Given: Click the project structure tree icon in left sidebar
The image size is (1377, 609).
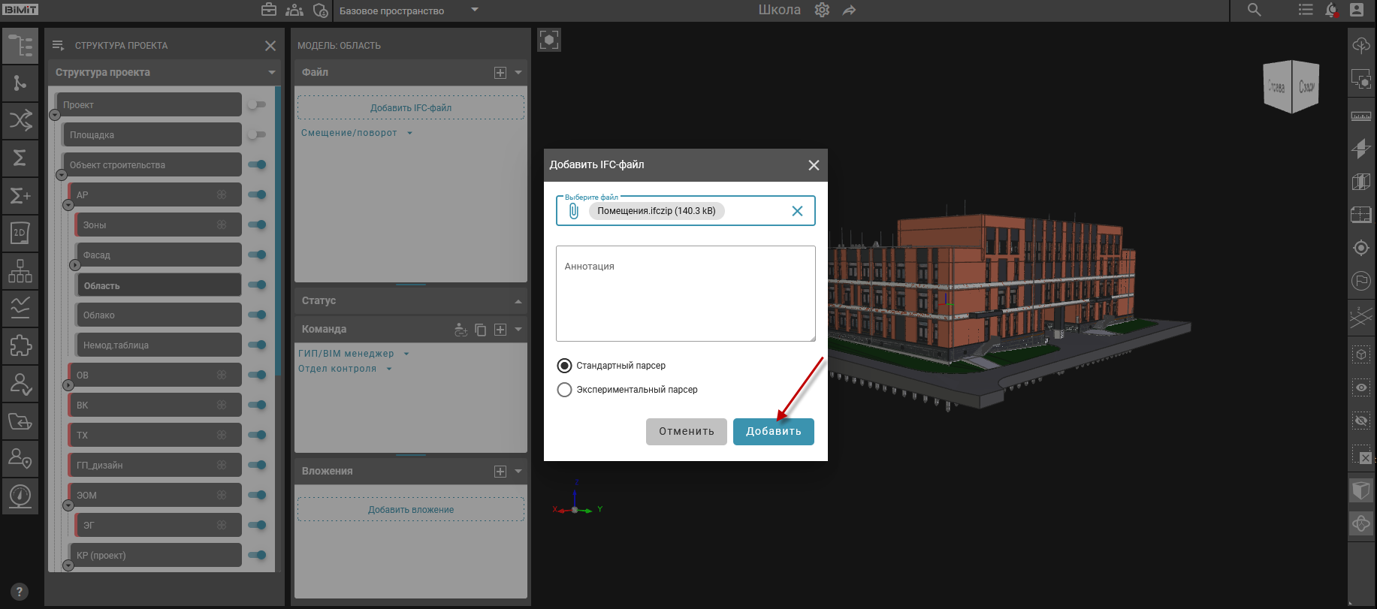Looking at the screenshot, I should [x=20, y=46].
